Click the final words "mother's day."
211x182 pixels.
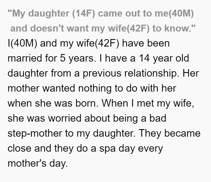pyautogui.click(x=38, y=163)
